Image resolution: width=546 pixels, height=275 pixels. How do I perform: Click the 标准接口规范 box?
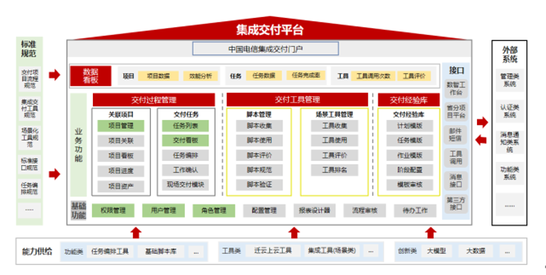(x=29, y=164)
